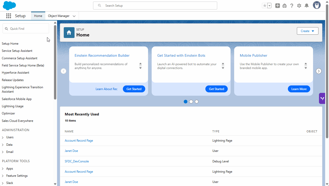Open the user profile avatar

click(x=317, y=5)
